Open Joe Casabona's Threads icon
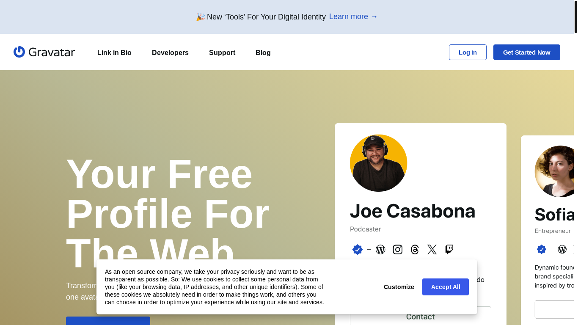 pyautogui.click(x=415, y=250)
